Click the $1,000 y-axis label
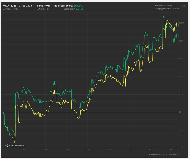This screenshot has height=159, width=190. click(182, 23)
